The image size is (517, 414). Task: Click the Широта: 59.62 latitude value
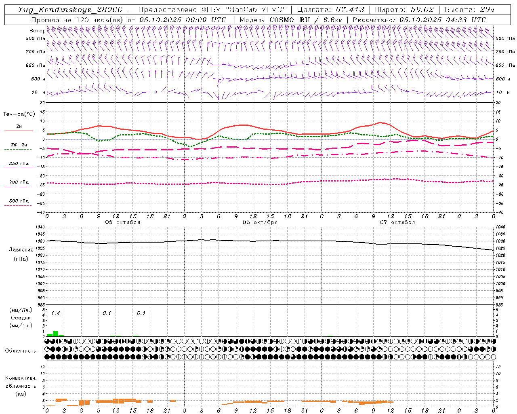[404, 10]
